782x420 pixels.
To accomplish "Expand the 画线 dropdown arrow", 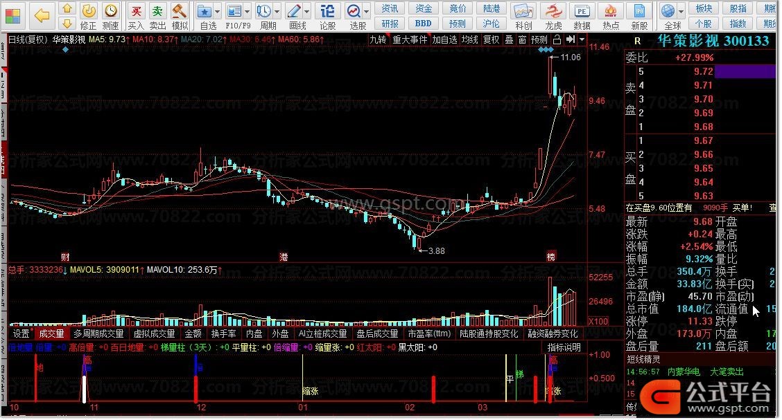I will [306, 12].
